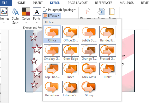The height and width of the screenshot is (103, 149).
Task: Switch to the PAGE LAYOUT tab
Action: pos(78,3)
